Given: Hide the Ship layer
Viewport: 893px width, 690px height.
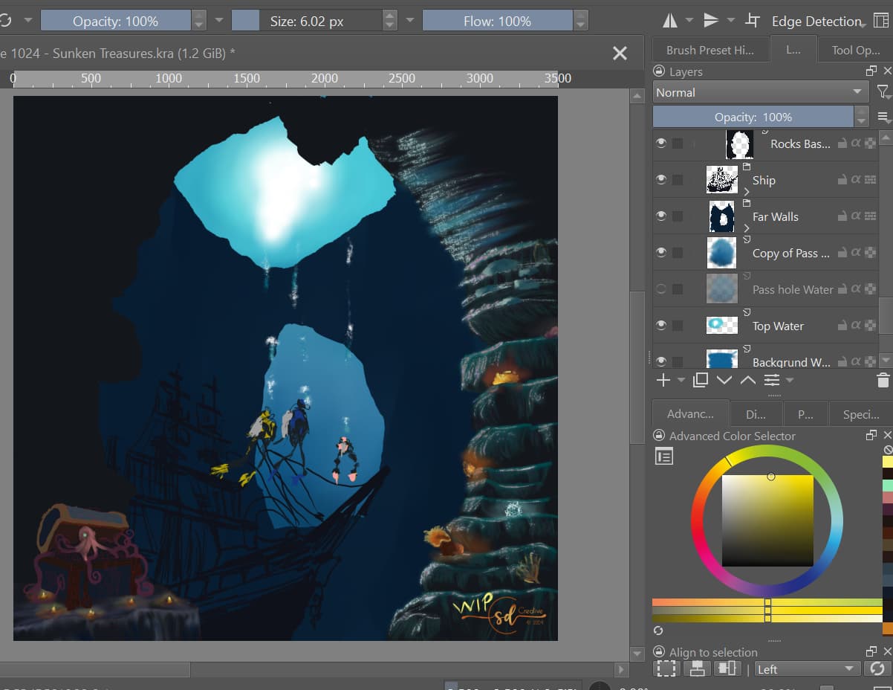Looking at the screenshot, I should pos(661,180).
